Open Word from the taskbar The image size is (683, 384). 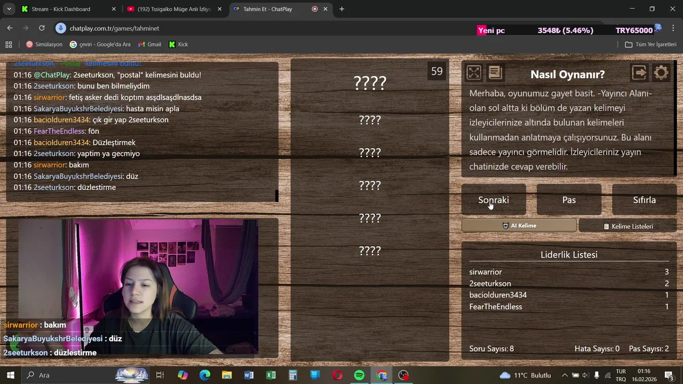coord(249,375)
